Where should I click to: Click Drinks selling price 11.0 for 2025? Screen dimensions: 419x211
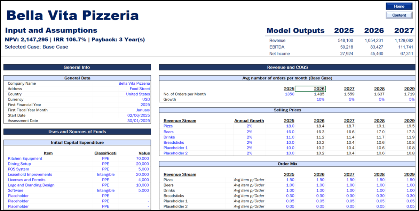point(290,137)
